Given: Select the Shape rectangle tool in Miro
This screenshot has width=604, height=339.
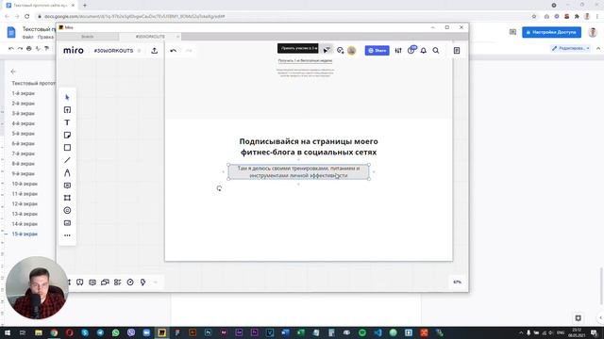Looking at the screenshot, I should (x=67, y=148).
